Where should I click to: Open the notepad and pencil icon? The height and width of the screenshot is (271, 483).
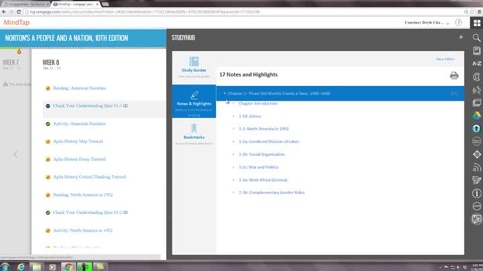click(x=476, y=180)
